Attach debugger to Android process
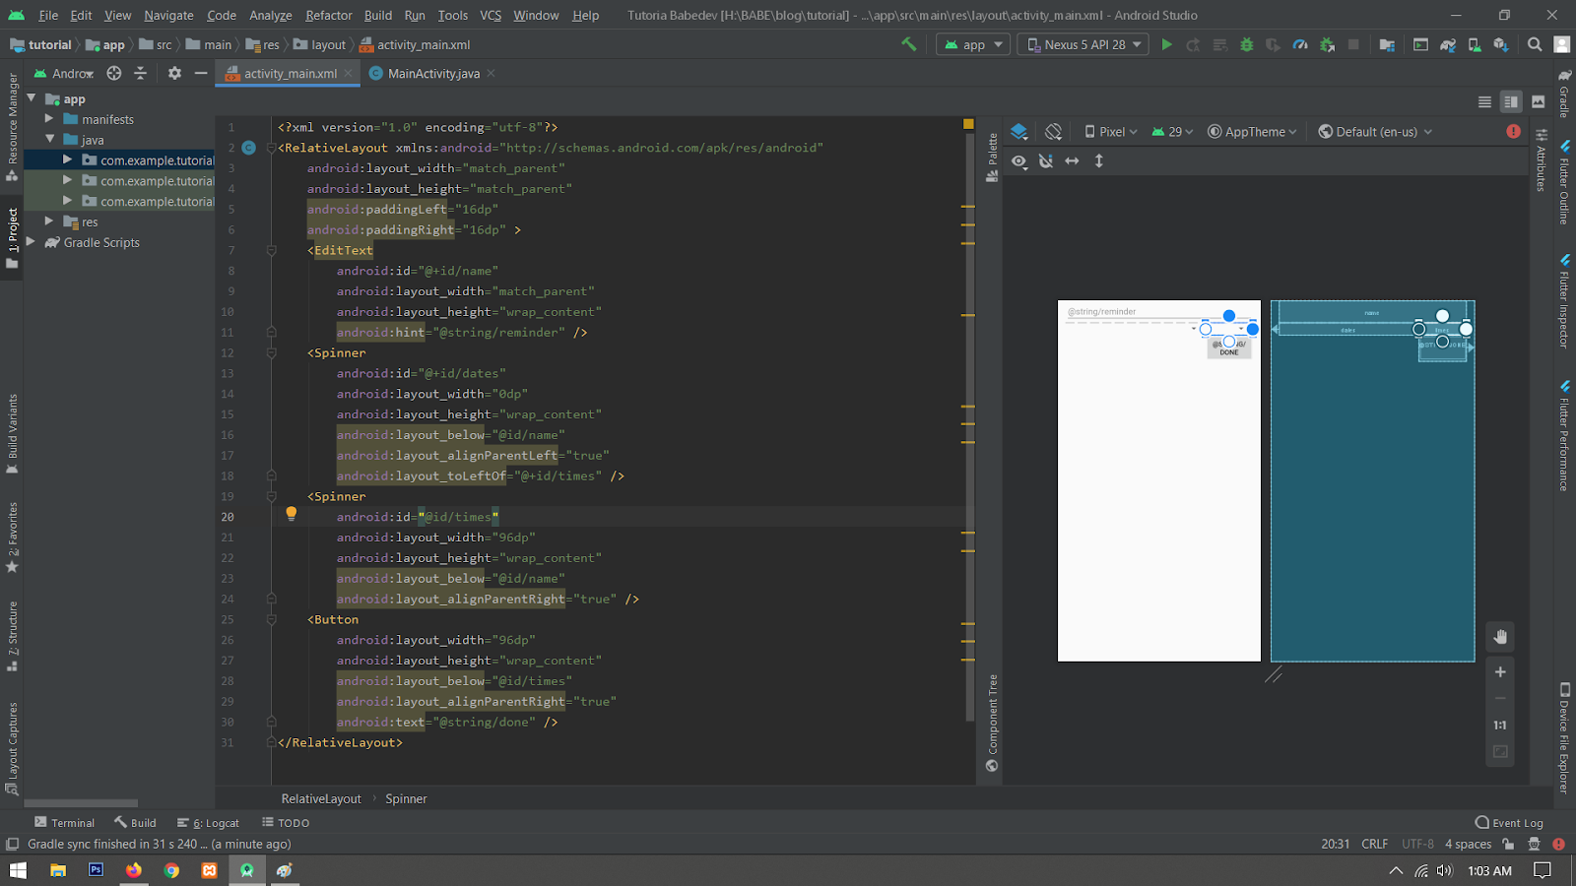This screenshot has width=1576, height=886. (x=1327, y=44)
